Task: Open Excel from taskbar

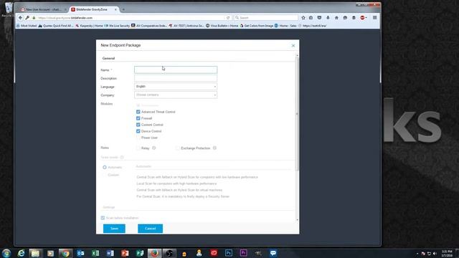Action: (x=95, y=253)
